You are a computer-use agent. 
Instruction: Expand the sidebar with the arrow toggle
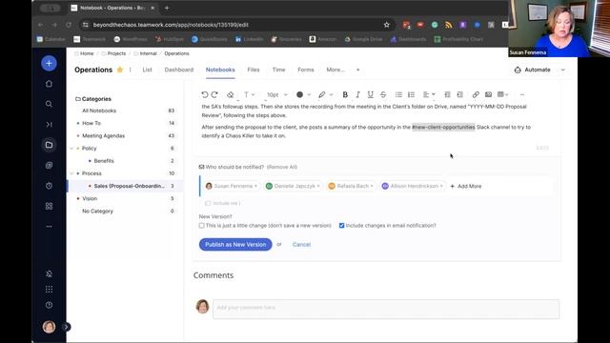tap(66, 327)
